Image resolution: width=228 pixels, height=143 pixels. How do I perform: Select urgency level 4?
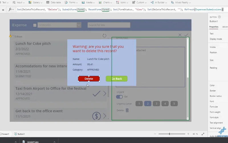165,104
